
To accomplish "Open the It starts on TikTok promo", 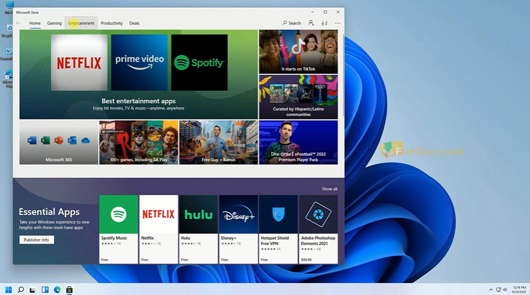I will 298,52.
